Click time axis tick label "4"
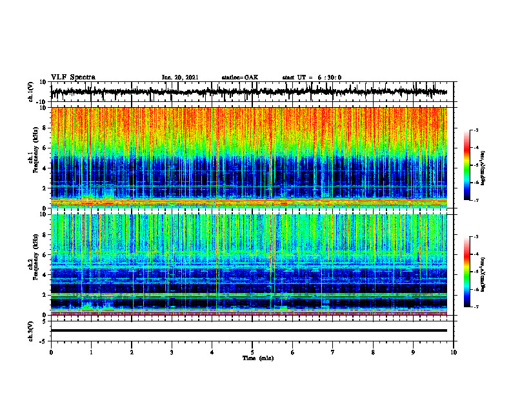 pos(212,352)
